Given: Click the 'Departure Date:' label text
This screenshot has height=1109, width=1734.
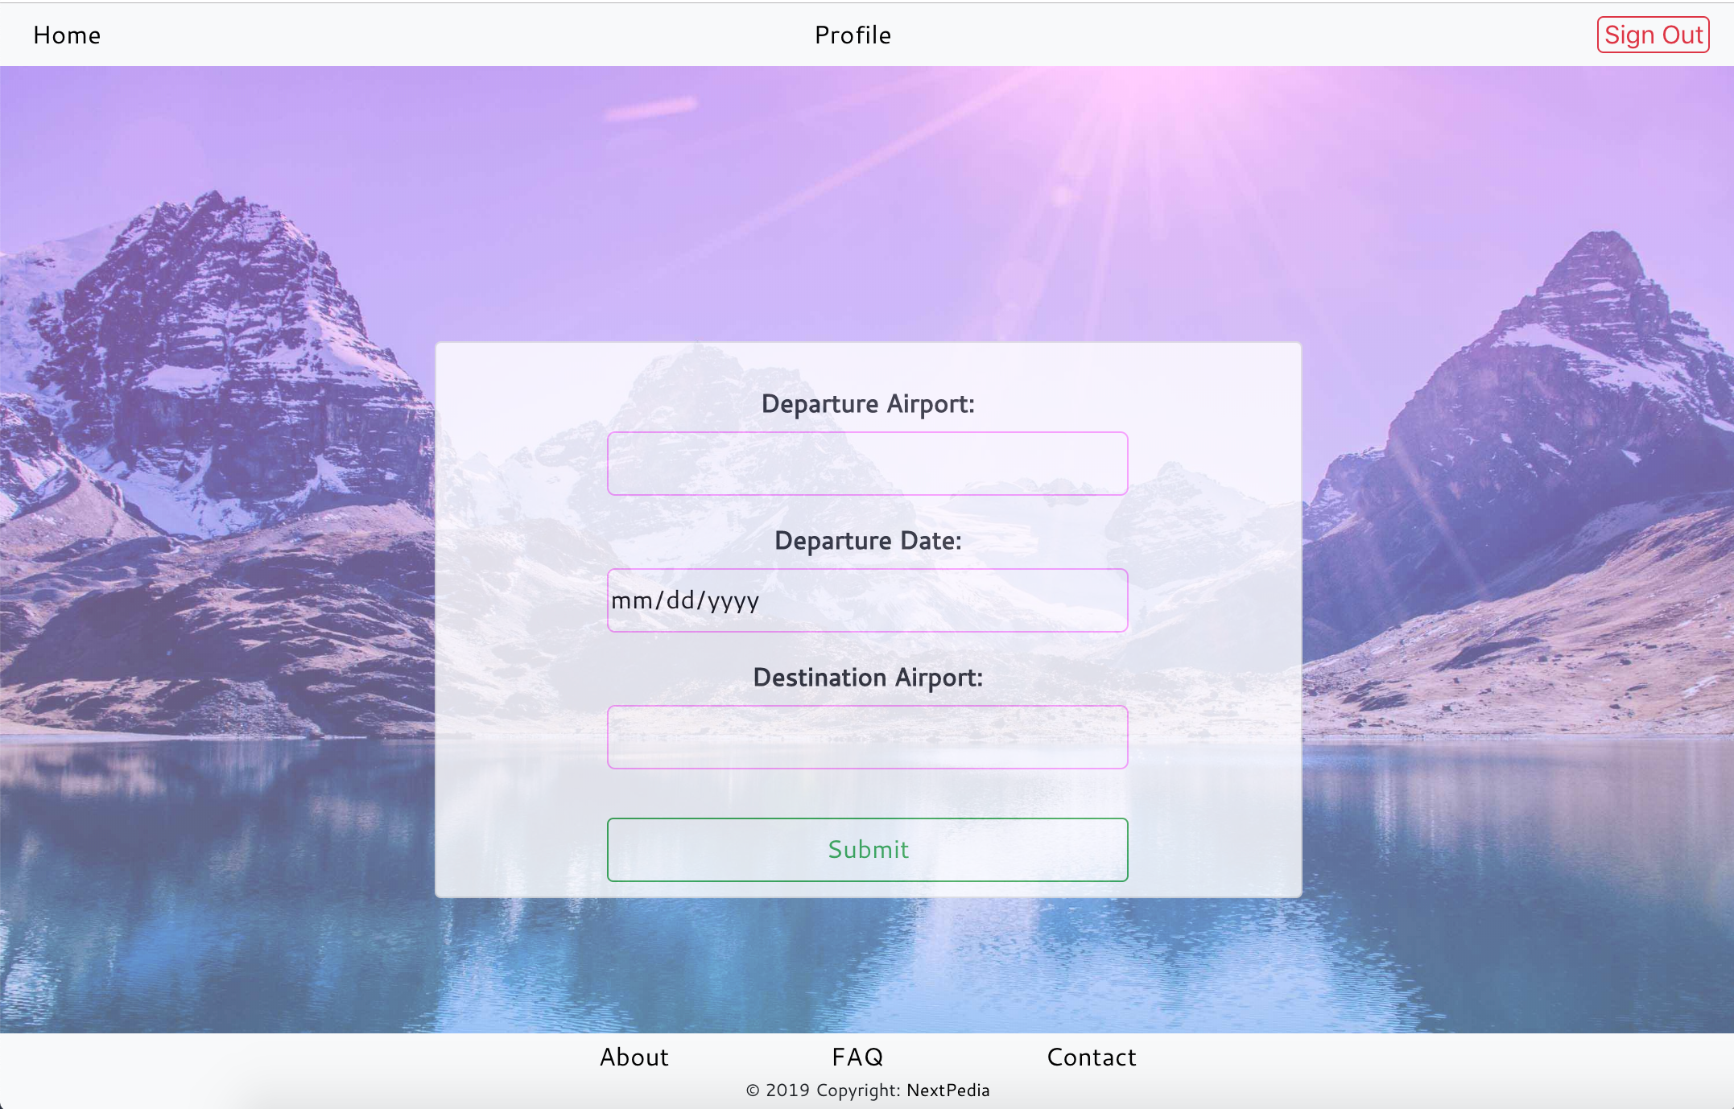Looking at the screenshot, I should click(867, 541).
